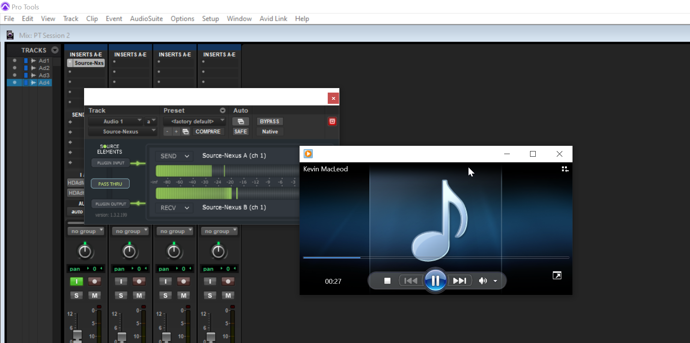The width and height of the screenshot is (690, 343).
Task: Go to previous track in media player
Action: click(x=411, y=281)
